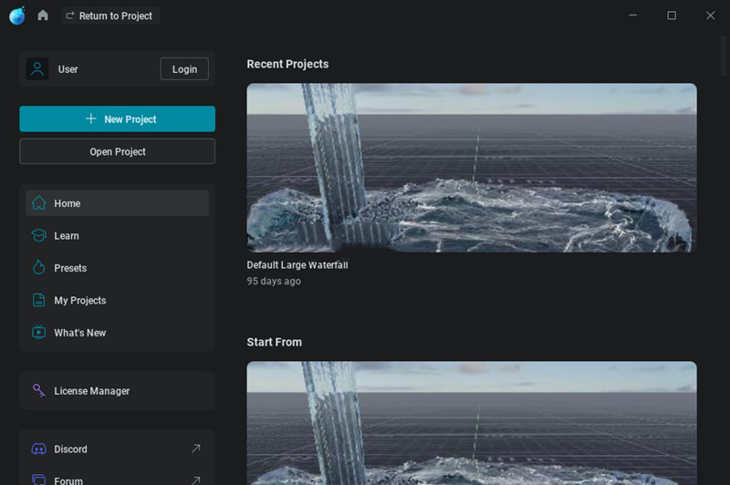Minimize the application window
This screenshot has height=485, width=730.
pyautogui.click(x=632, y=15)
